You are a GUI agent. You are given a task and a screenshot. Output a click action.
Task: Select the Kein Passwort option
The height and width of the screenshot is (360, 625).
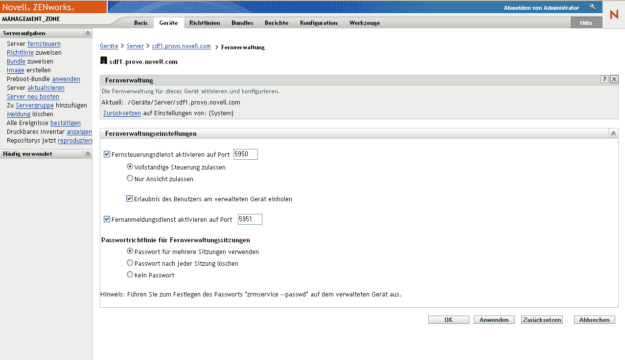130,275
